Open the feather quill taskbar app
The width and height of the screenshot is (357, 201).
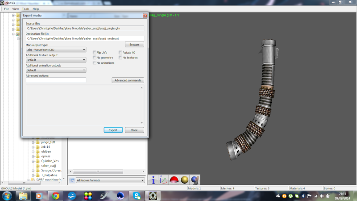click(104, 196)
